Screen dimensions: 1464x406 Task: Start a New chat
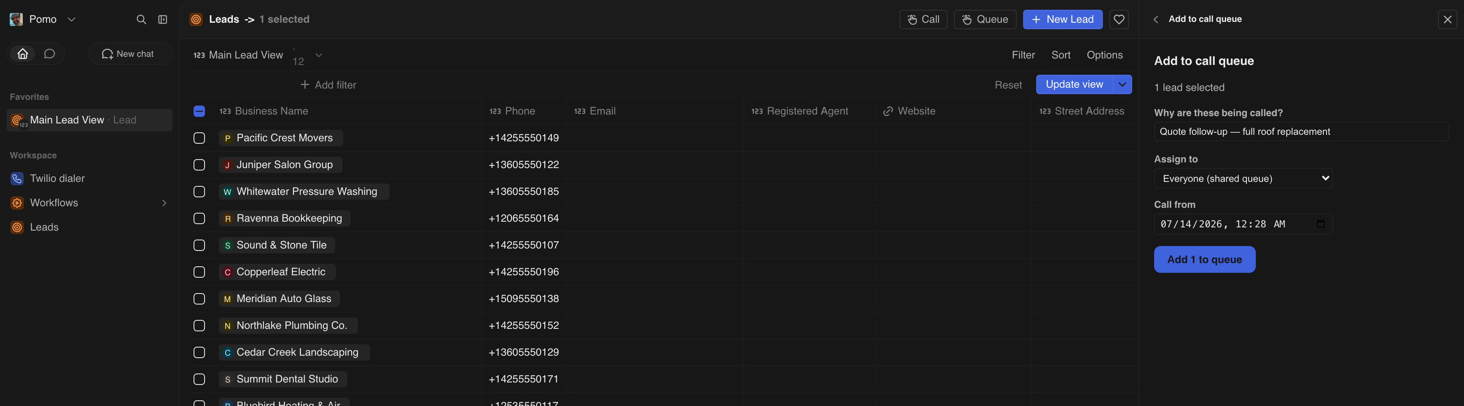click(130, 54)
